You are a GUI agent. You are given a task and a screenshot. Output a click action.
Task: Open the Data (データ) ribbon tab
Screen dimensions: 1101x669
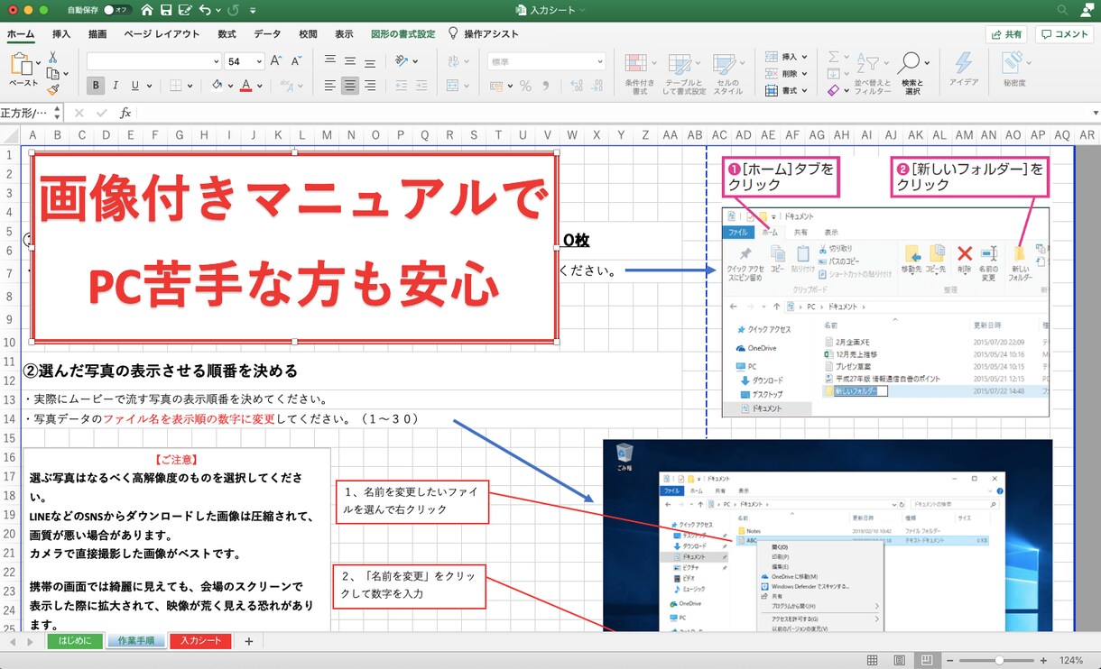[267, 34]
